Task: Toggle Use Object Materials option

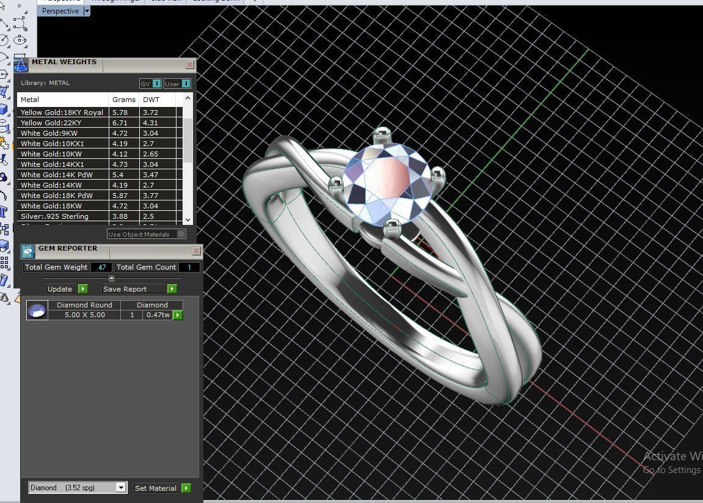Action: (x=146, y=234)
